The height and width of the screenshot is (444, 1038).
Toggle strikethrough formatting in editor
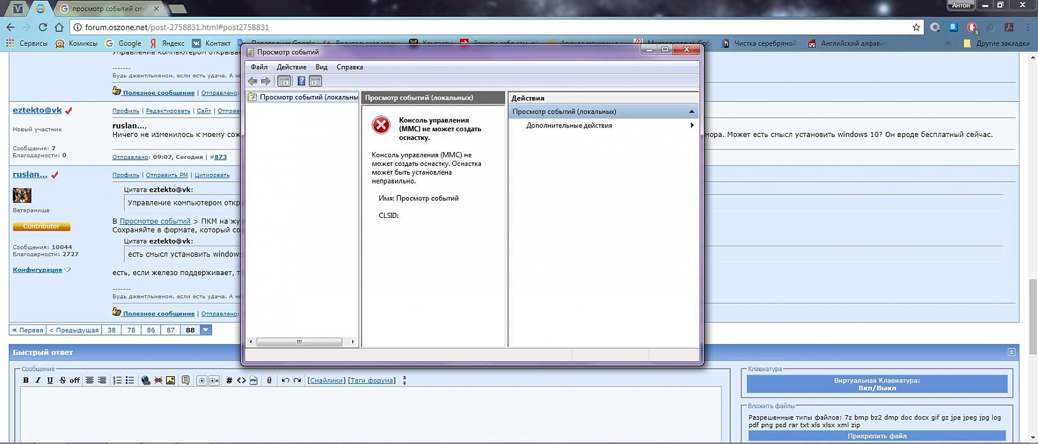[62, 381]
